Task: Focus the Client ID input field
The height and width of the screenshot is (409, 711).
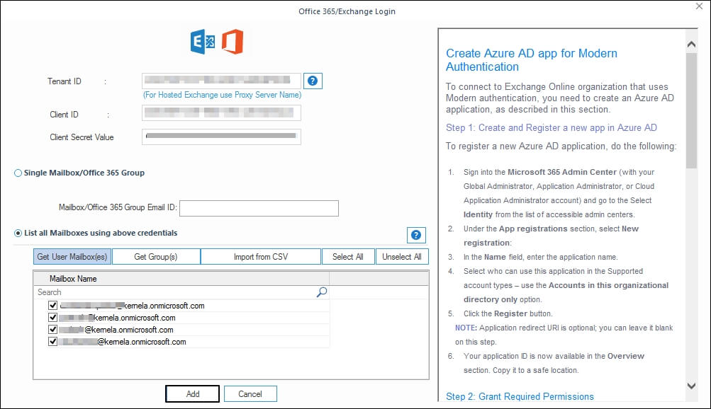Action: (221, 113)
